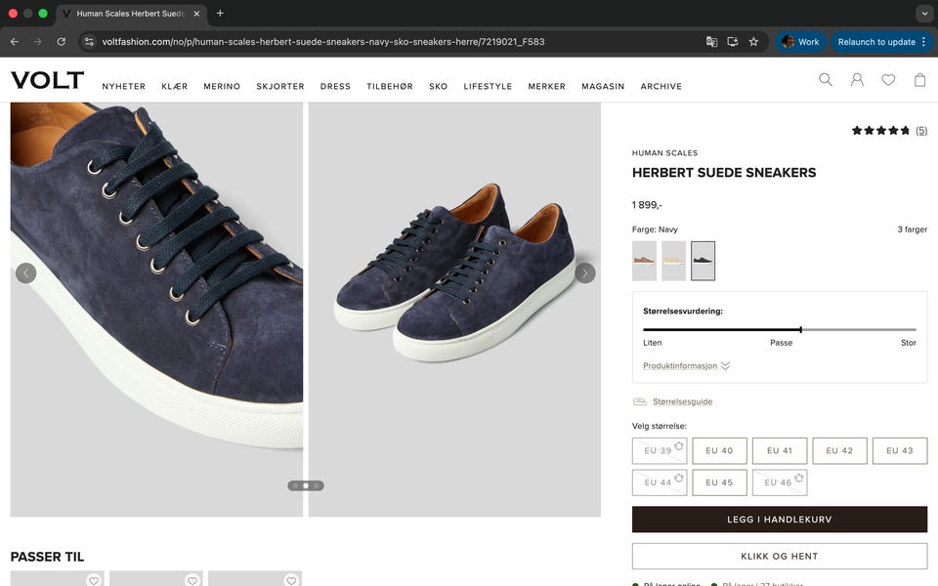
Task: Click KLIKK OG HENT button
Action: pyautogui.click(x=780, y=556)
